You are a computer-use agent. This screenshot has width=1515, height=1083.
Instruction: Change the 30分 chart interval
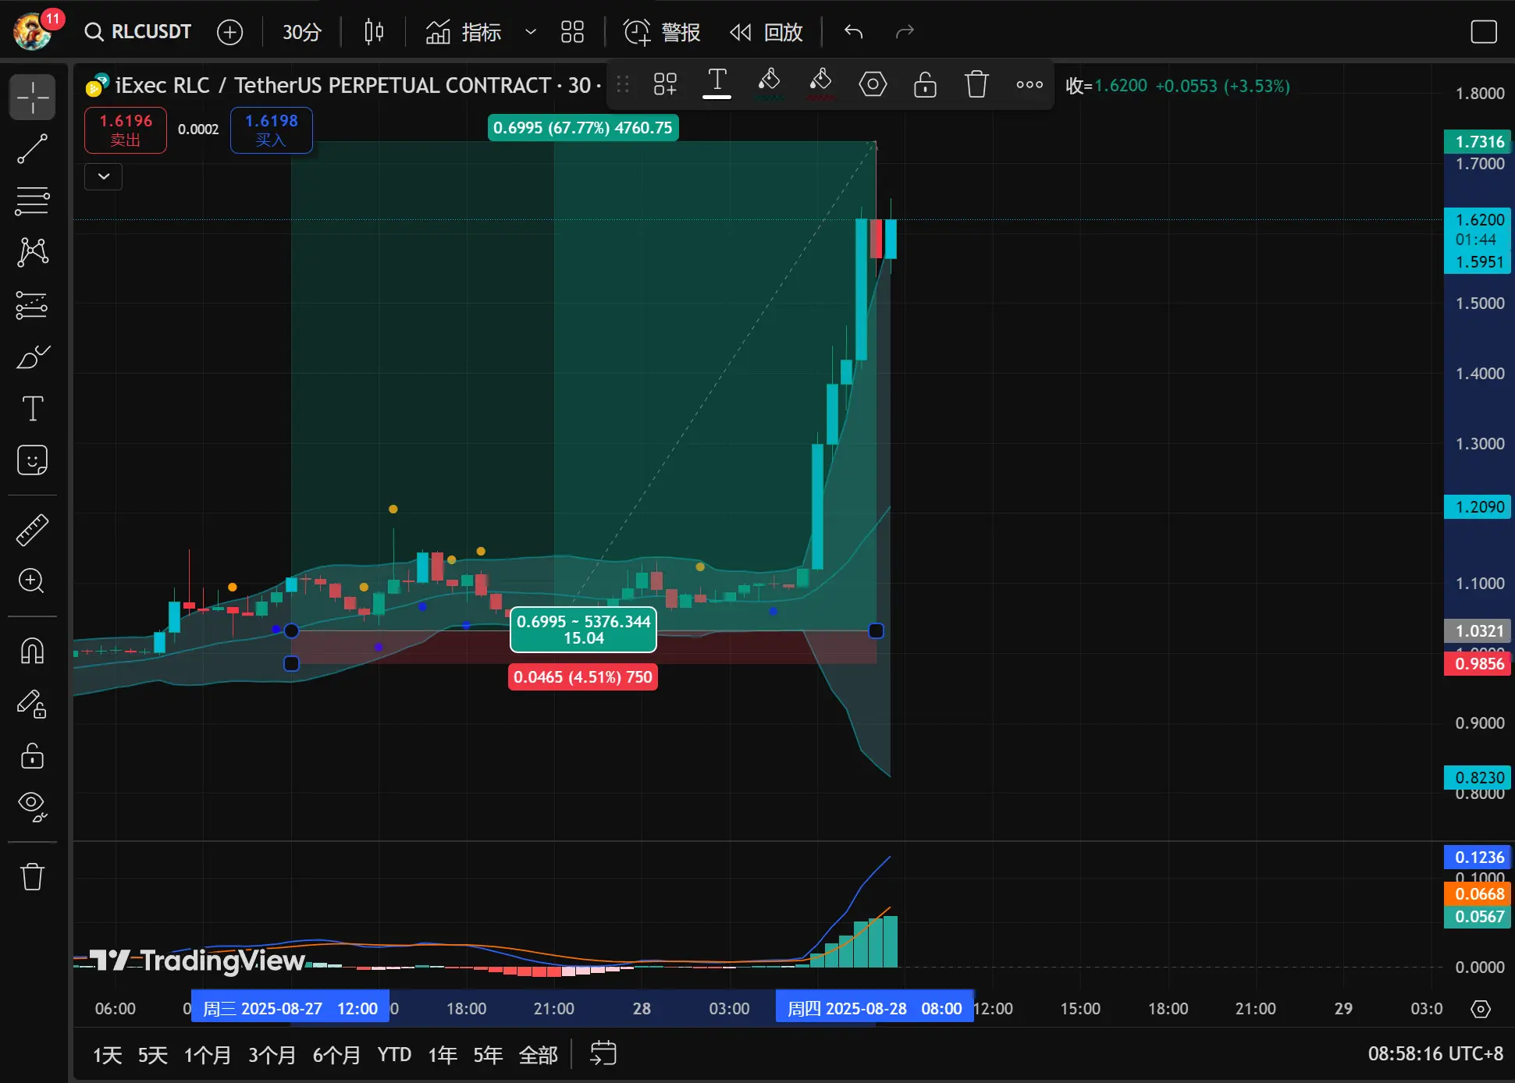301,32
